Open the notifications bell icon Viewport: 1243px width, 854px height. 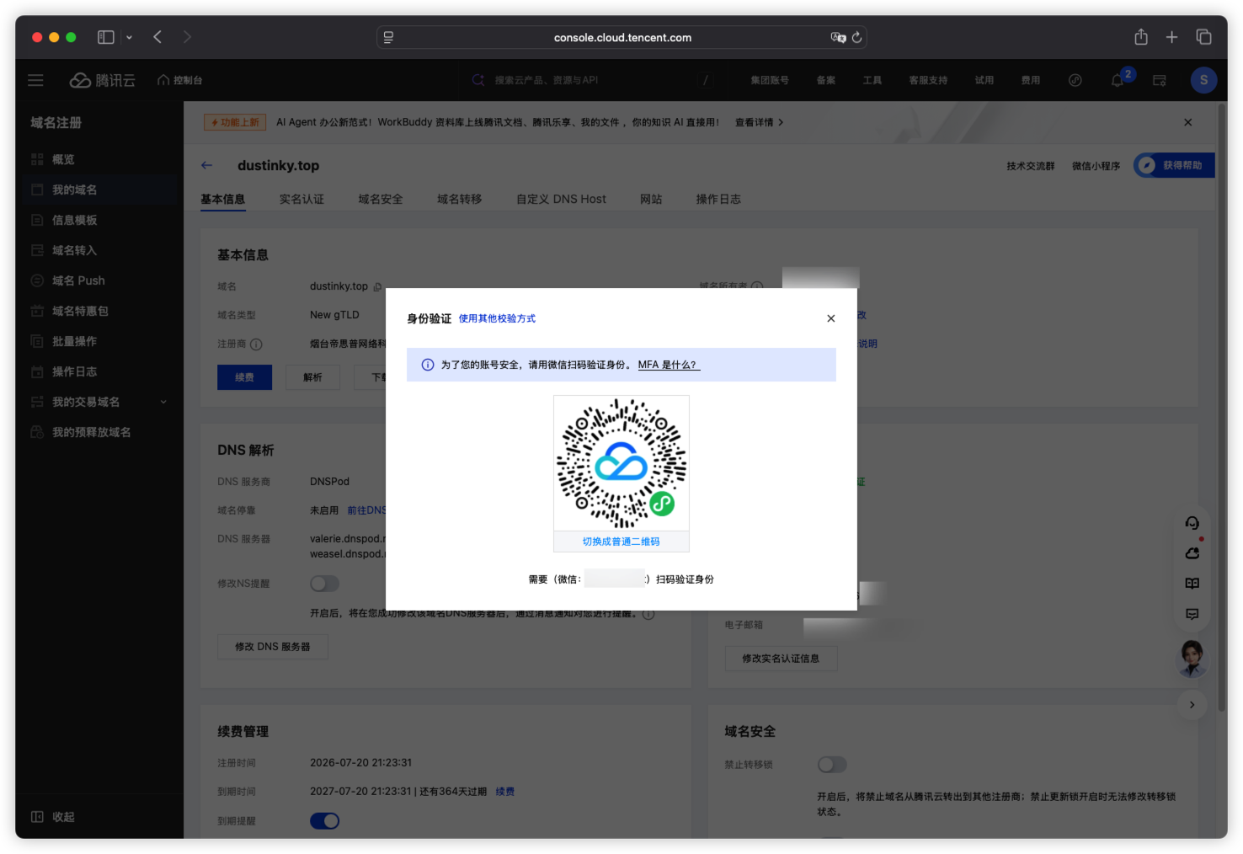1117,81
